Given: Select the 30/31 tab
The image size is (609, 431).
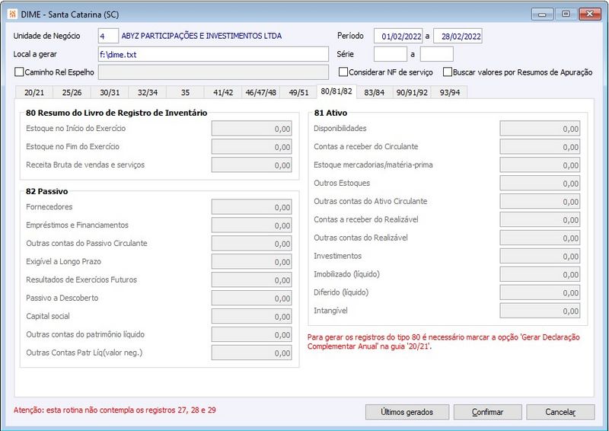Looking at the screenshot, I should 110,92.
